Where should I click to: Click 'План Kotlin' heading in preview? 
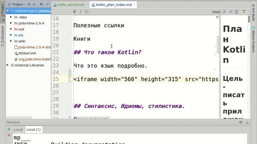[x=234, y=44]
